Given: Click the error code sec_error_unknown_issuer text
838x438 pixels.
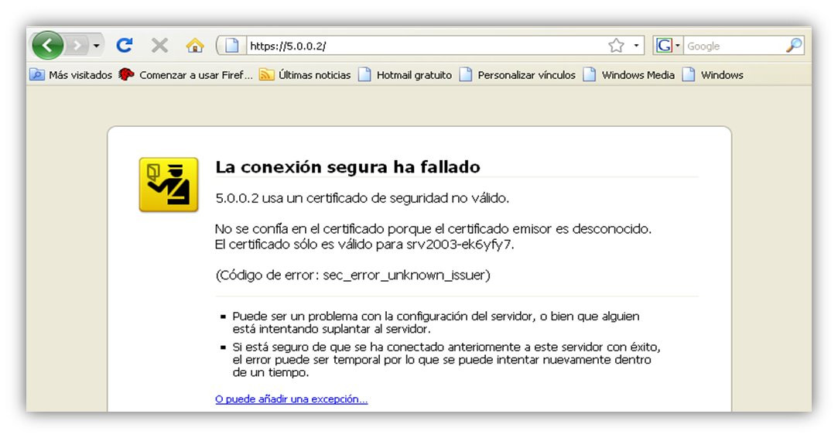Looking at the screenshot, I should click(406, 275).
